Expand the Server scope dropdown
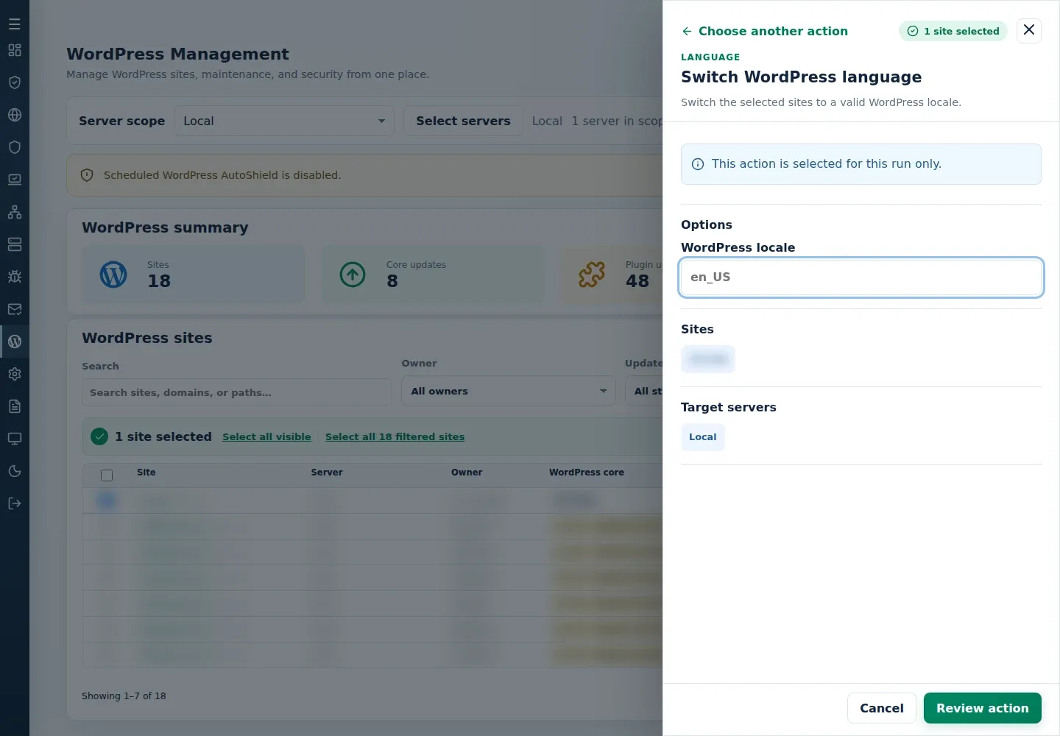Screen dimensions: 1060x736 click(x=284, y=121)
